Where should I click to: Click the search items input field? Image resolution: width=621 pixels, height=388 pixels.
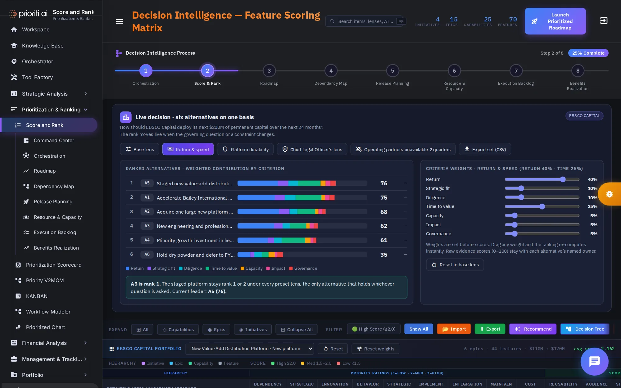point(365,21)
